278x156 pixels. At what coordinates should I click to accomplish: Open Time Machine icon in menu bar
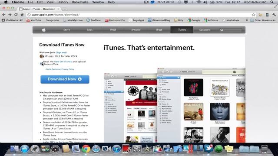coord(179,2)
